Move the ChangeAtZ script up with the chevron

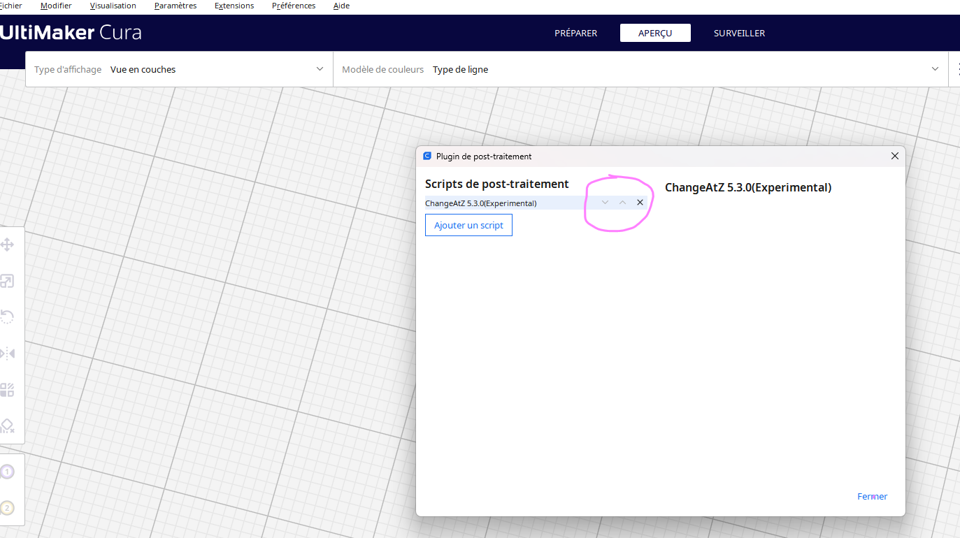coord(622,202)
